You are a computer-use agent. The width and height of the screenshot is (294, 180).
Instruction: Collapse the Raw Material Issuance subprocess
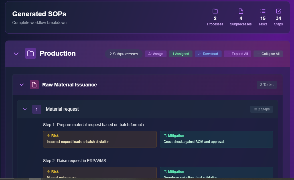(x=22, y=85)
